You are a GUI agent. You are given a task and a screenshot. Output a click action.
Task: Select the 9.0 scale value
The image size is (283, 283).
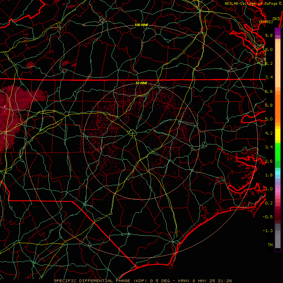269,49
